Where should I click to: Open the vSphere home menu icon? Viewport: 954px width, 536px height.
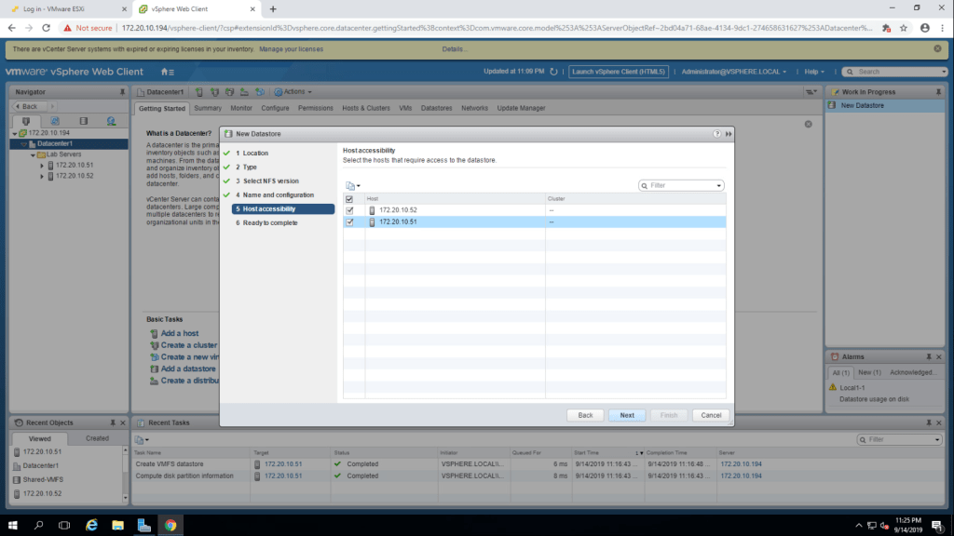coord(167,72)
